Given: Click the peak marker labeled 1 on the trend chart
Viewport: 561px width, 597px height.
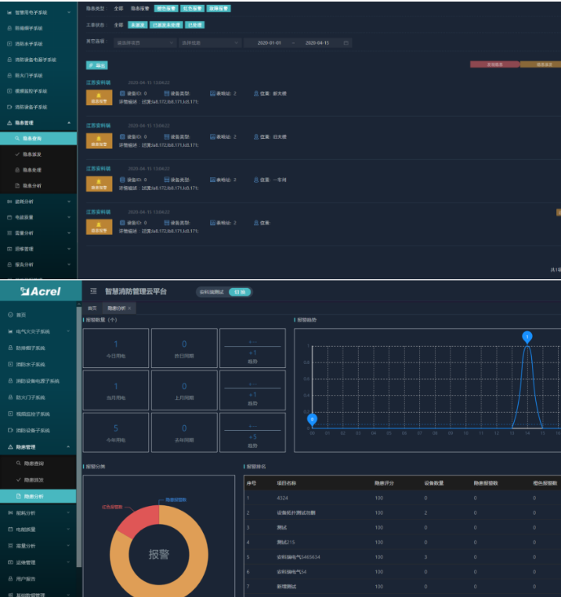Looking at the screenshot, I should (x=527, y=337).
